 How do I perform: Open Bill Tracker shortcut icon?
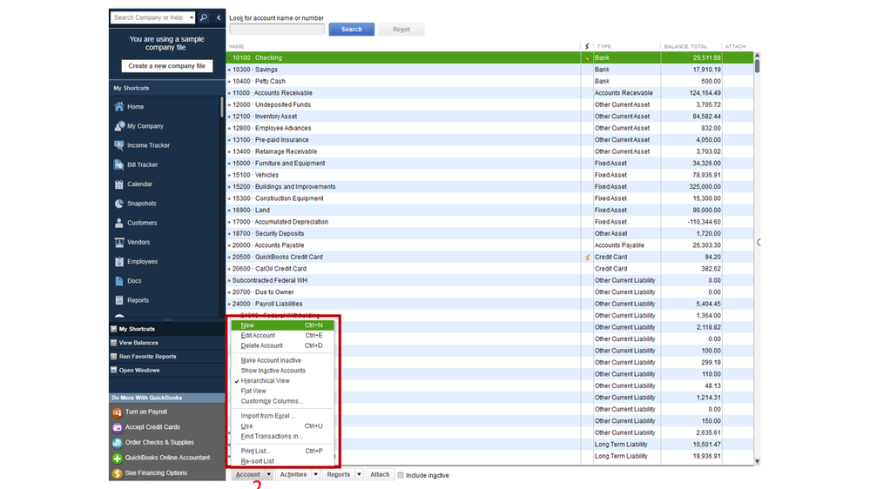[x=119, y=164]
